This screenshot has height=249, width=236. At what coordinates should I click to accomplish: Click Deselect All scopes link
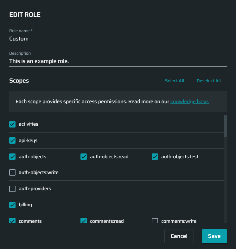pos(208,81)
